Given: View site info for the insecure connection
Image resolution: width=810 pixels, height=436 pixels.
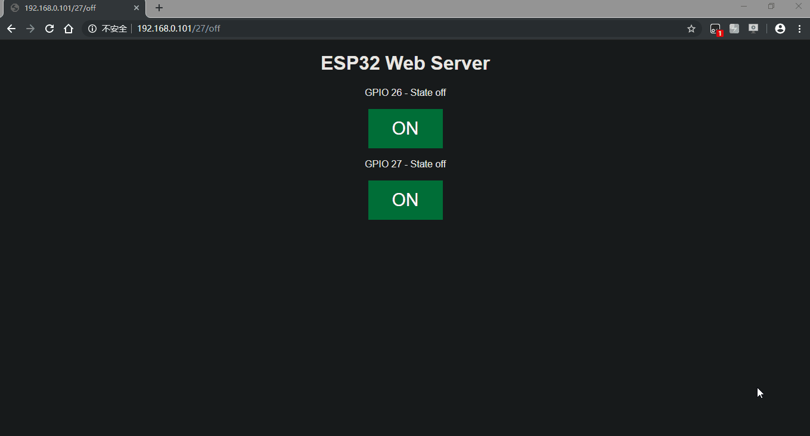Looking at the screenshot, I should coord(108,29).
